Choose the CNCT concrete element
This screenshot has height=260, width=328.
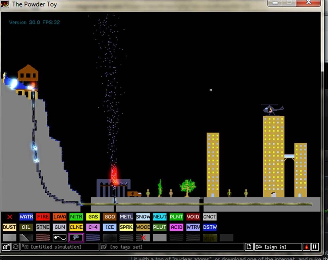coord(210,217)
